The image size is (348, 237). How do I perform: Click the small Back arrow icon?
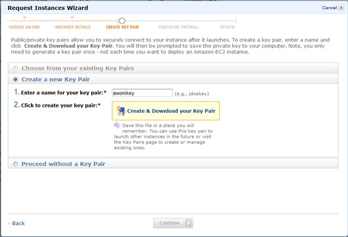[9, 224]
